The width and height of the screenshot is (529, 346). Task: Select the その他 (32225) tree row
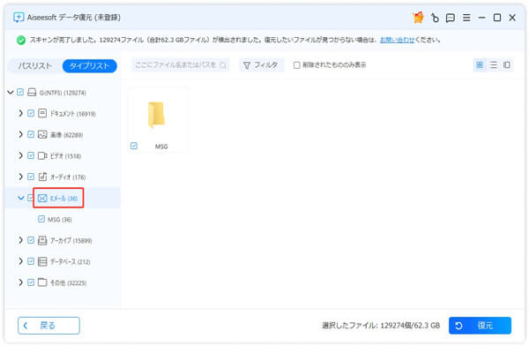[x=63, y=282]
